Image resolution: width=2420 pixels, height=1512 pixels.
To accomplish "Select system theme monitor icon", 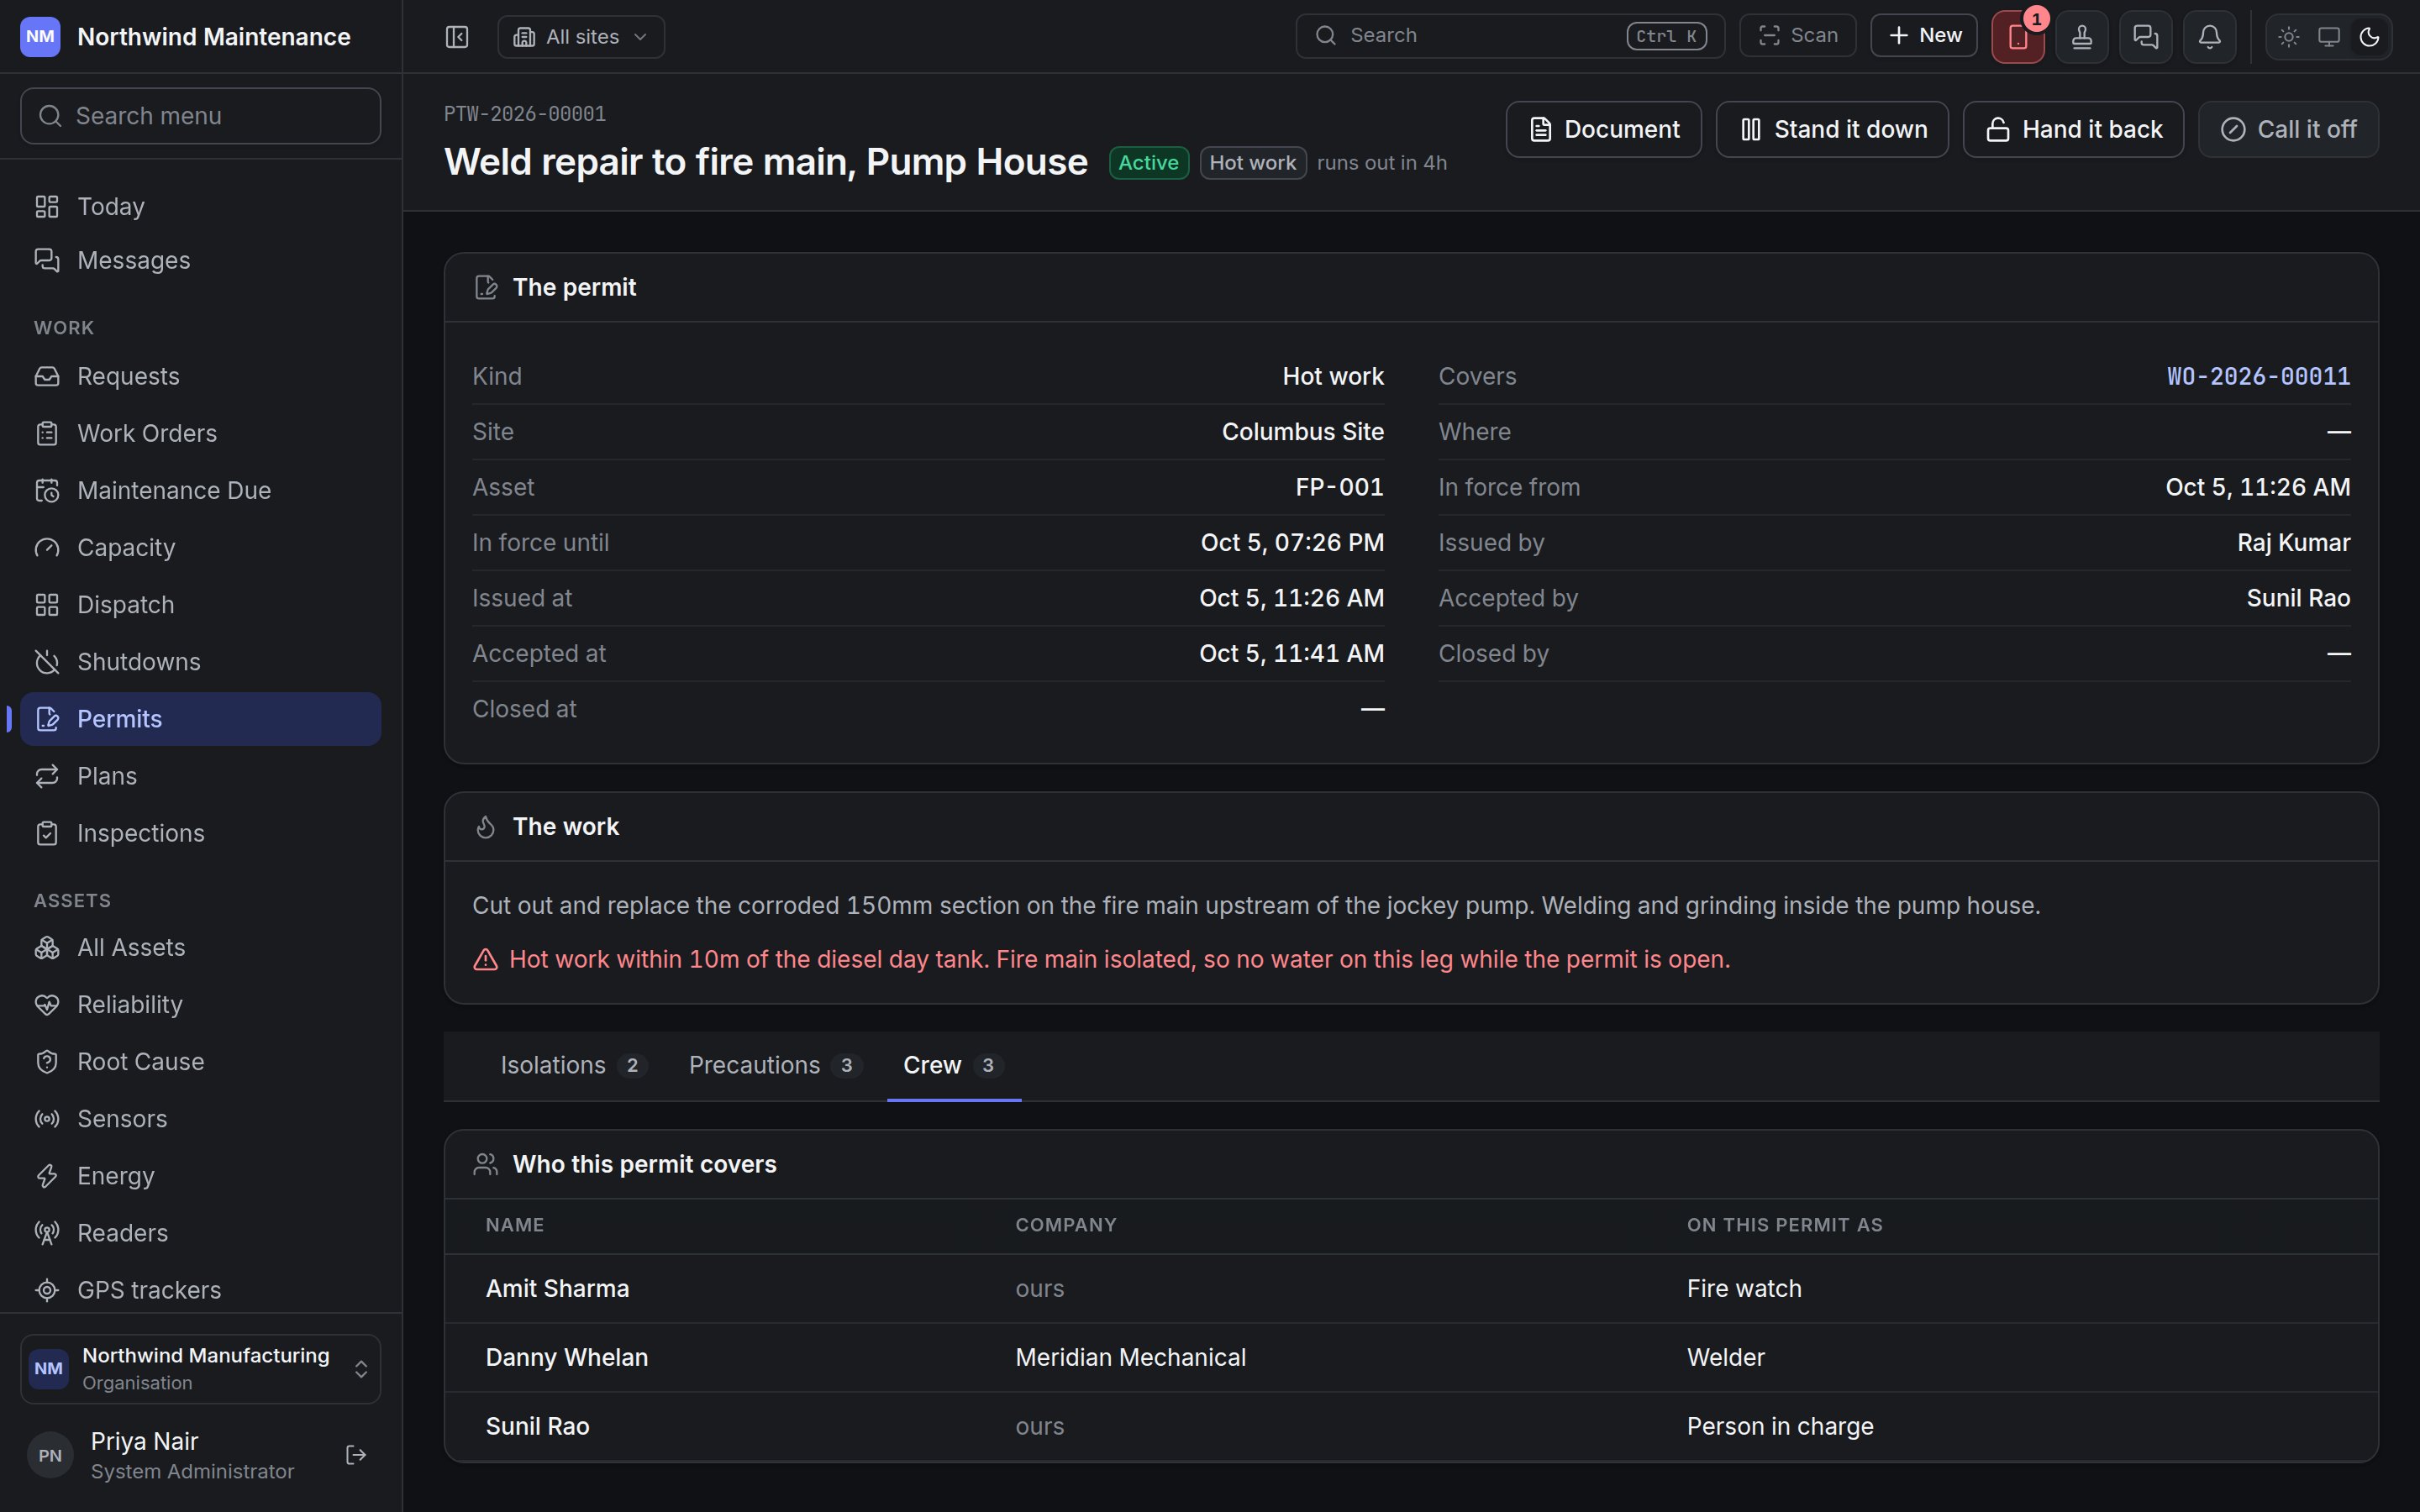I will pos(2329,37).
